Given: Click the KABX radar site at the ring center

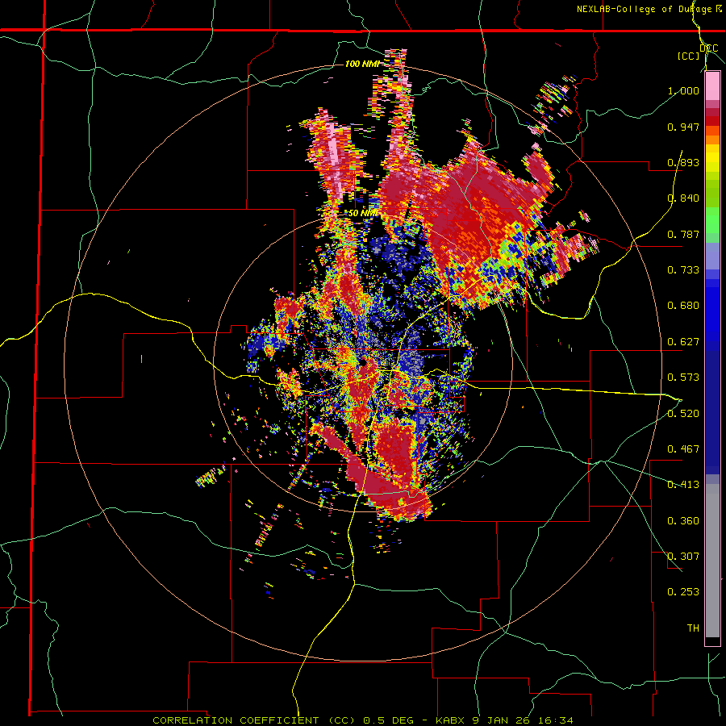Looking at the screenshot, I should (x=363, y=361).
